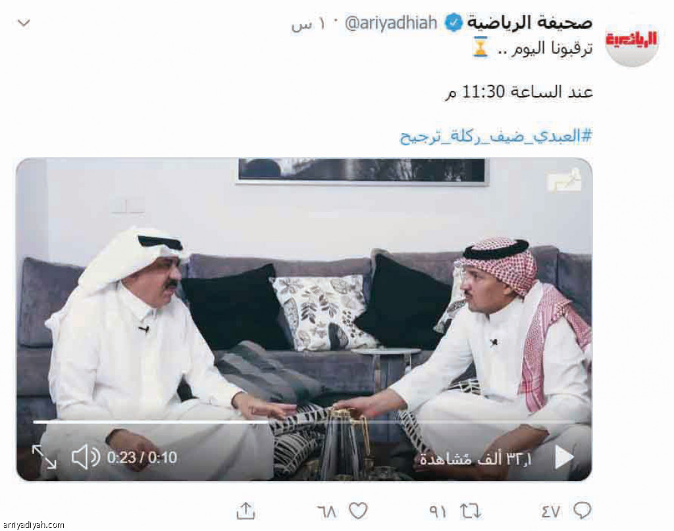
Task: Click the share upload icon
Action: point(246,511)
